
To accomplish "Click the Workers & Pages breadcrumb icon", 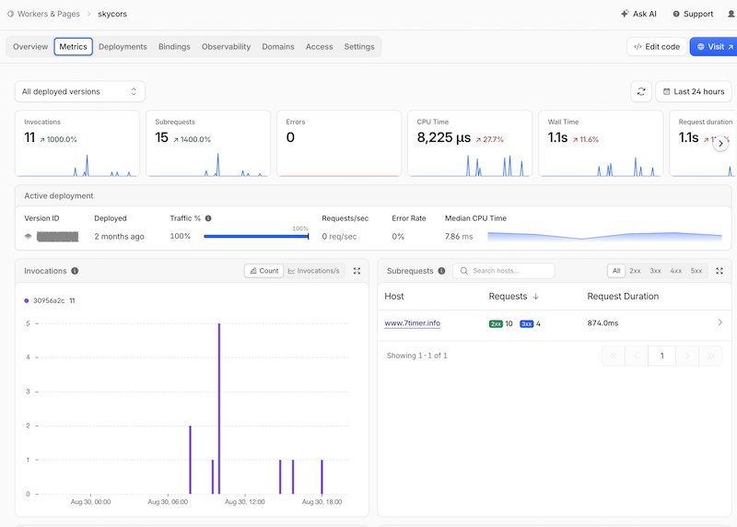I will coord(10,14).
